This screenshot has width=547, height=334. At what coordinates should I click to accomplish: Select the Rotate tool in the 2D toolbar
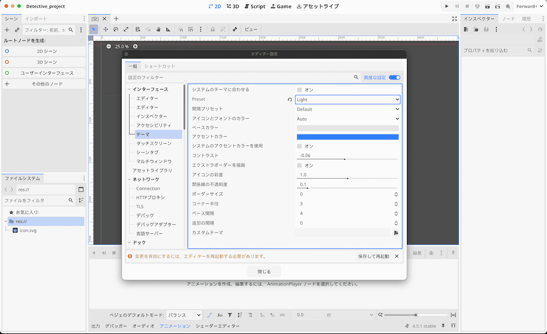coord(116,30)
